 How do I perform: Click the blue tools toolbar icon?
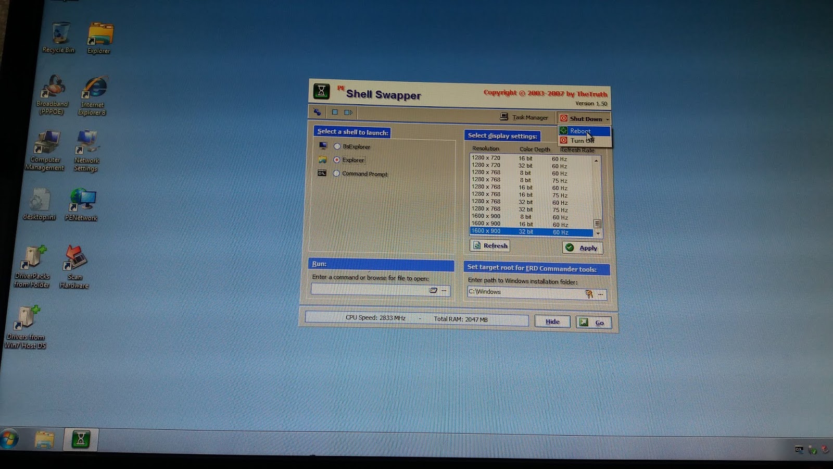pos(317,112)
